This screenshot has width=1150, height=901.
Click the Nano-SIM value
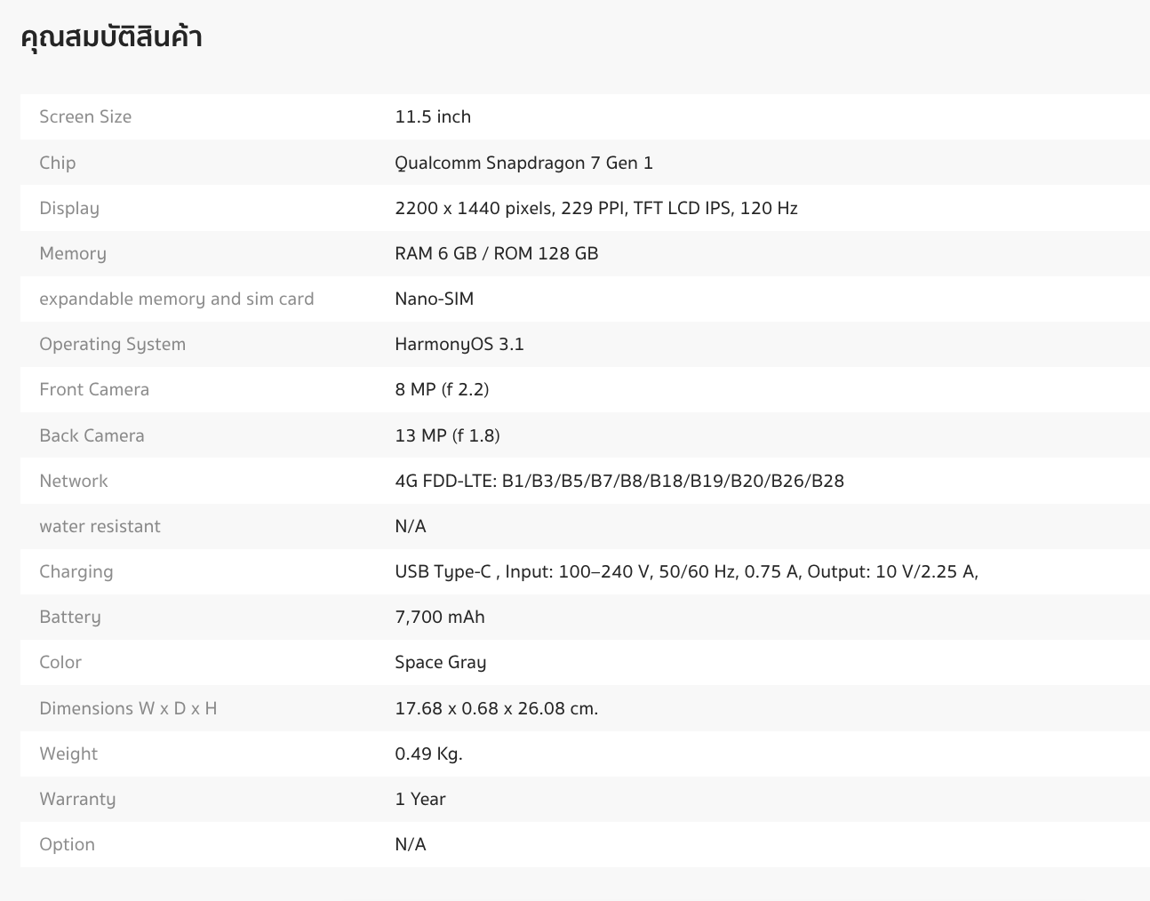pyautogui.click(x=434, y=299)
